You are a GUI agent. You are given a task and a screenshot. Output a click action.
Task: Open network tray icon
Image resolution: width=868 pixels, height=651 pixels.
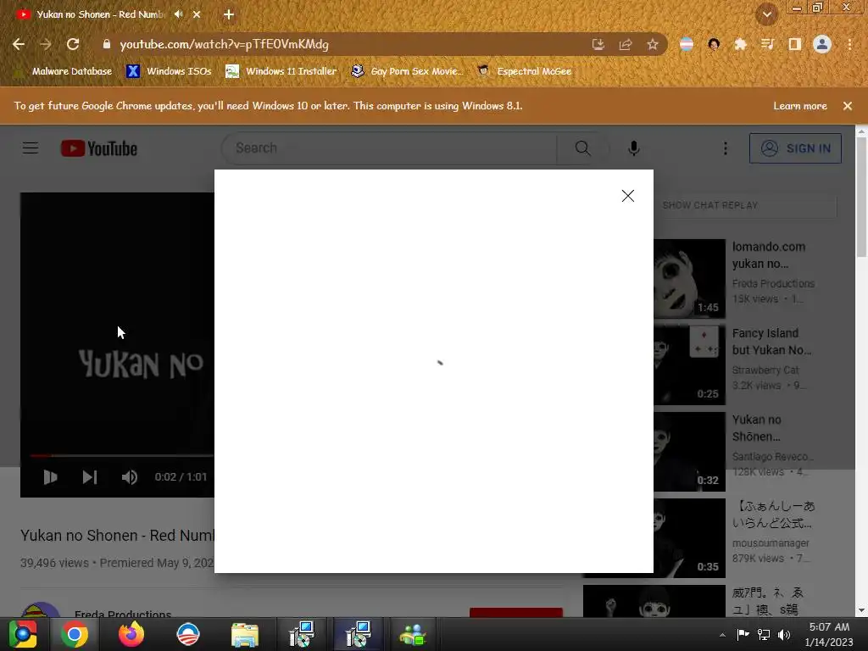click(764, 634)
